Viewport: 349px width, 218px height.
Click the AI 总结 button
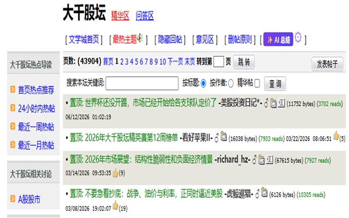coord(278,39)
